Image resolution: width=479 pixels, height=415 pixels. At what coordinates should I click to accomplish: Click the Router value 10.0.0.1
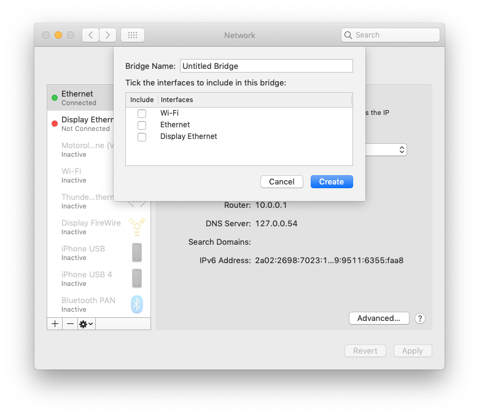[271, 205]
